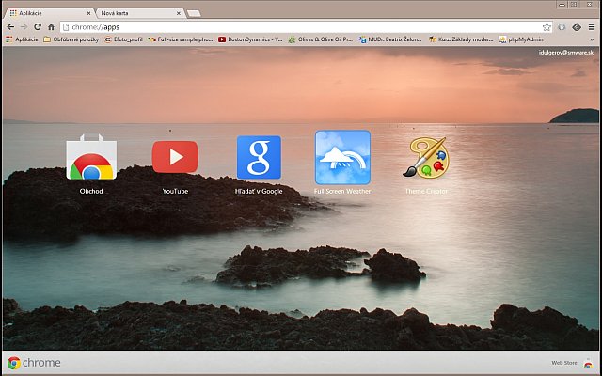
Task: Click the diamond-shaped extension icon in toolbar
Action: [x=577, y=27]
